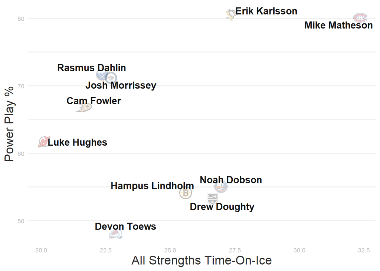Click the Pittsburgh Penguins logo near Erik Karlsson
This screenshot has height=271, width=380.
pos(230,14)
